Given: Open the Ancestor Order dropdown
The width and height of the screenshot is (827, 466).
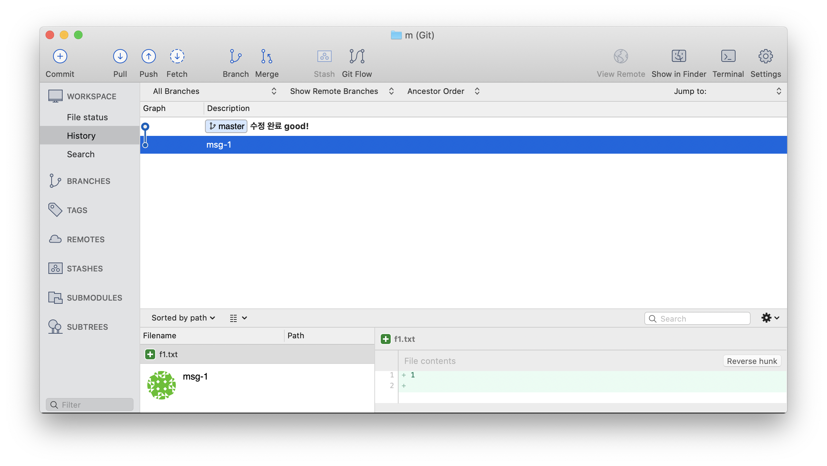Looking at the screenshot, I should [443, 91].
